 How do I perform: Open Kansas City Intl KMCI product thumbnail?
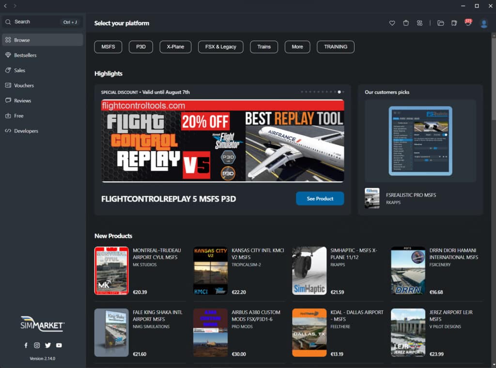pyautogui.click(x=210, y=271)
